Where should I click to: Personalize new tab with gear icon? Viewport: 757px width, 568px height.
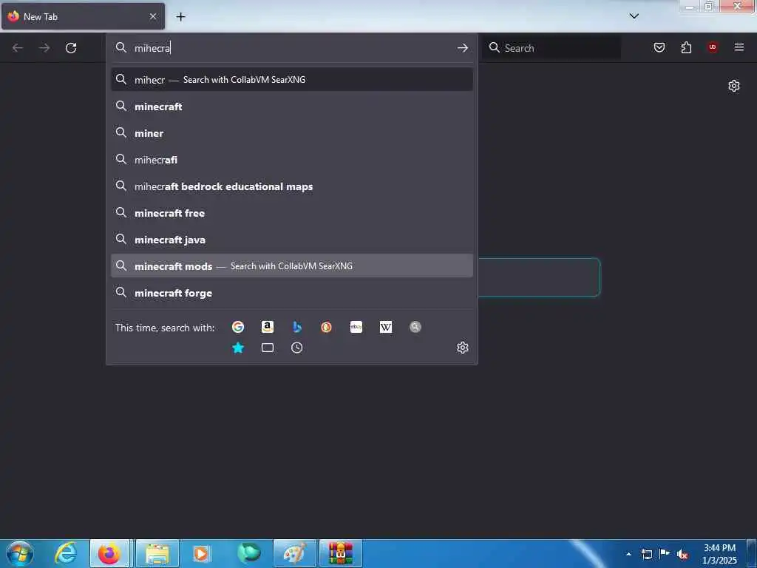point(734,86)
